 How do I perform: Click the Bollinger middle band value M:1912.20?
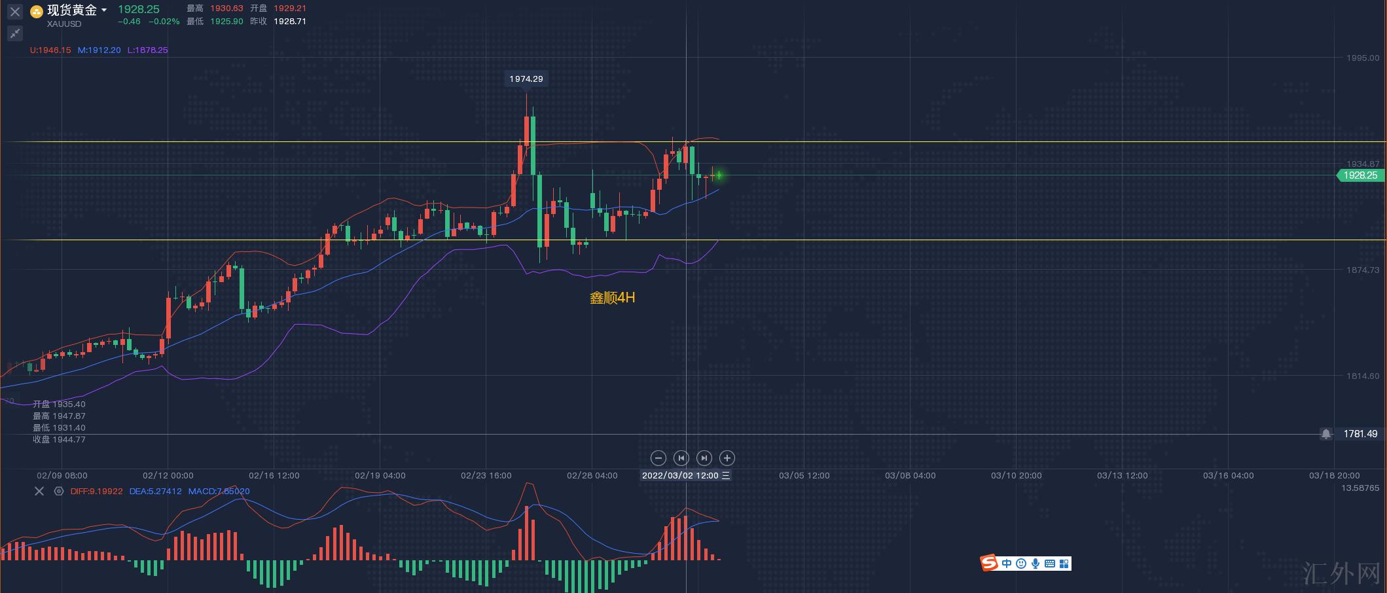pos(99,50)
